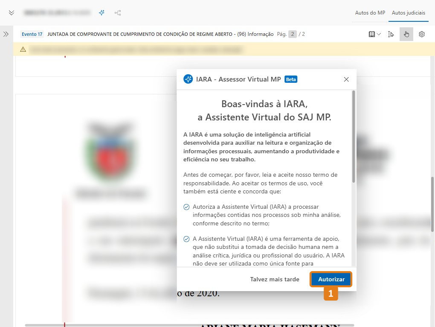Click Talvez mais tarde
Viewport: 435px width, 327px height.
click(275, 279)
